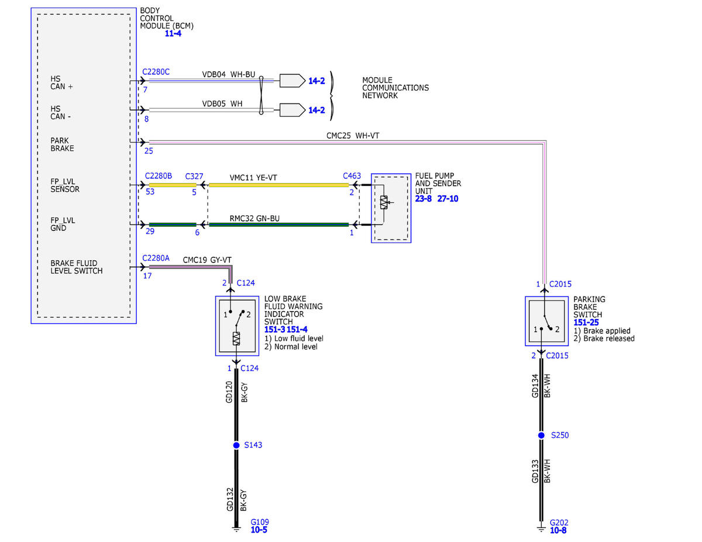The width and height of the screenshot is (702, 542).
Task: Open the parking brake switch 151-25 link
Action: [586, 322]
